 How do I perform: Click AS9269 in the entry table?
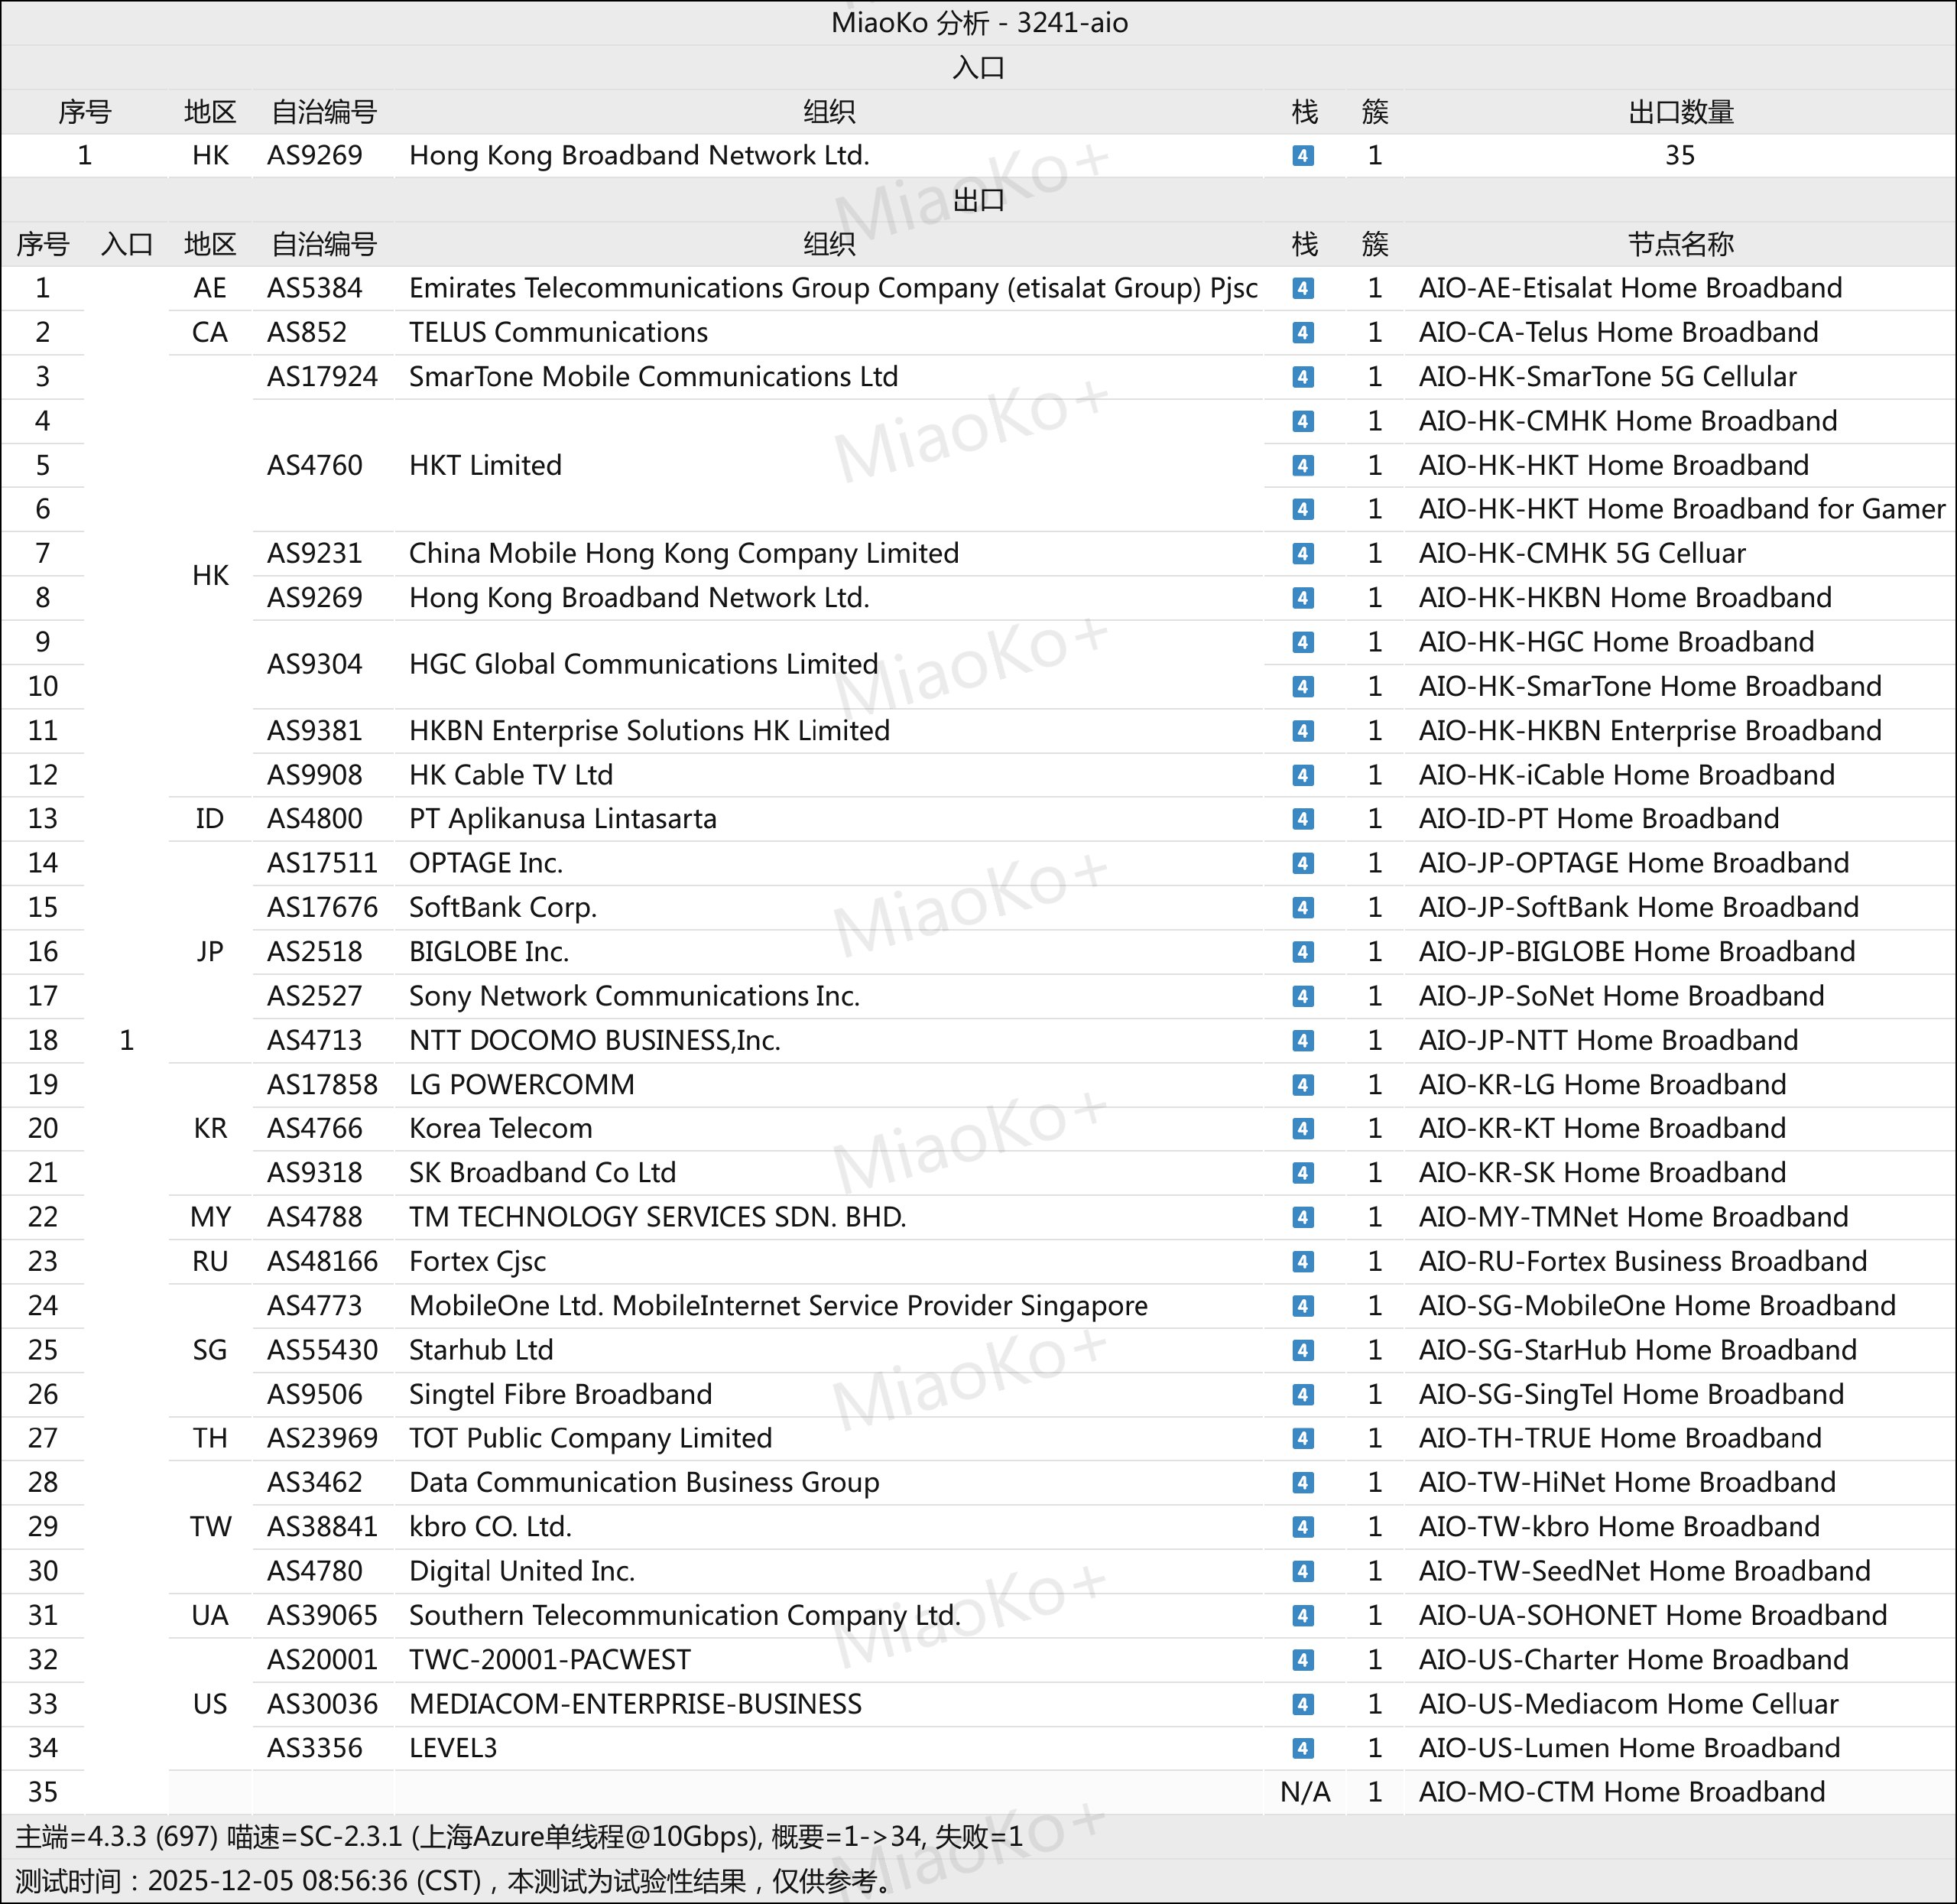coord(314,156)
